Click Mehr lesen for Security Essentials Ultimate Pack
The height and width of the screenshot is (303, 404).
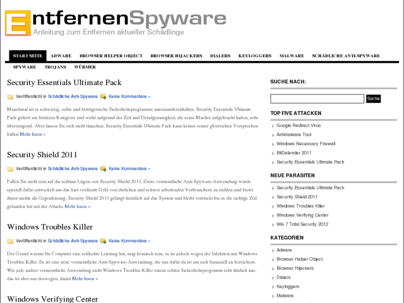tap(33, 134)
